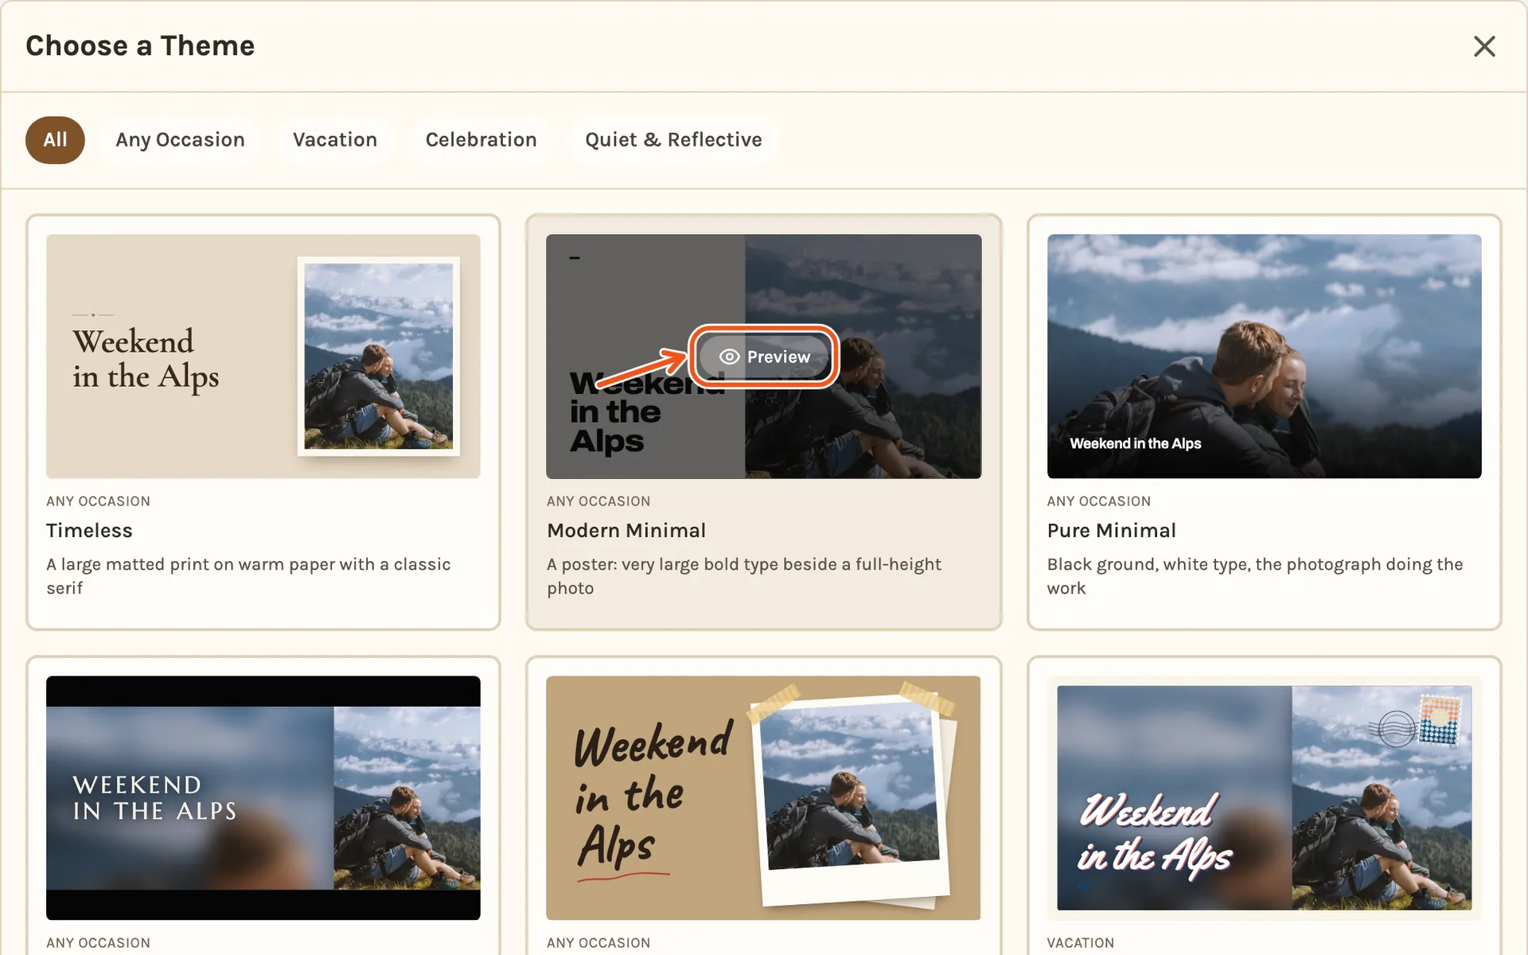
Task: Choose the postcard stamp Vacation theme thumbnail
Action: pos(1264,797)
